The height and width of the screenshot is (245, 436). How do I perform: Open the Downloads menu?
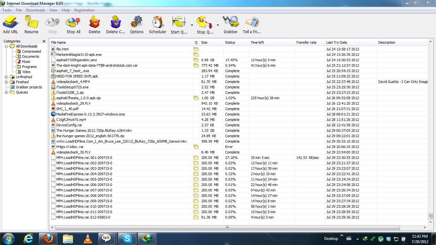click(x=35, y=10)
